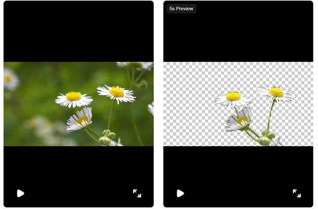Click the blurred daisy at original's left edge
Viewport: 318px width, 209px height.
pyautogui.click(x=9, y=79)
